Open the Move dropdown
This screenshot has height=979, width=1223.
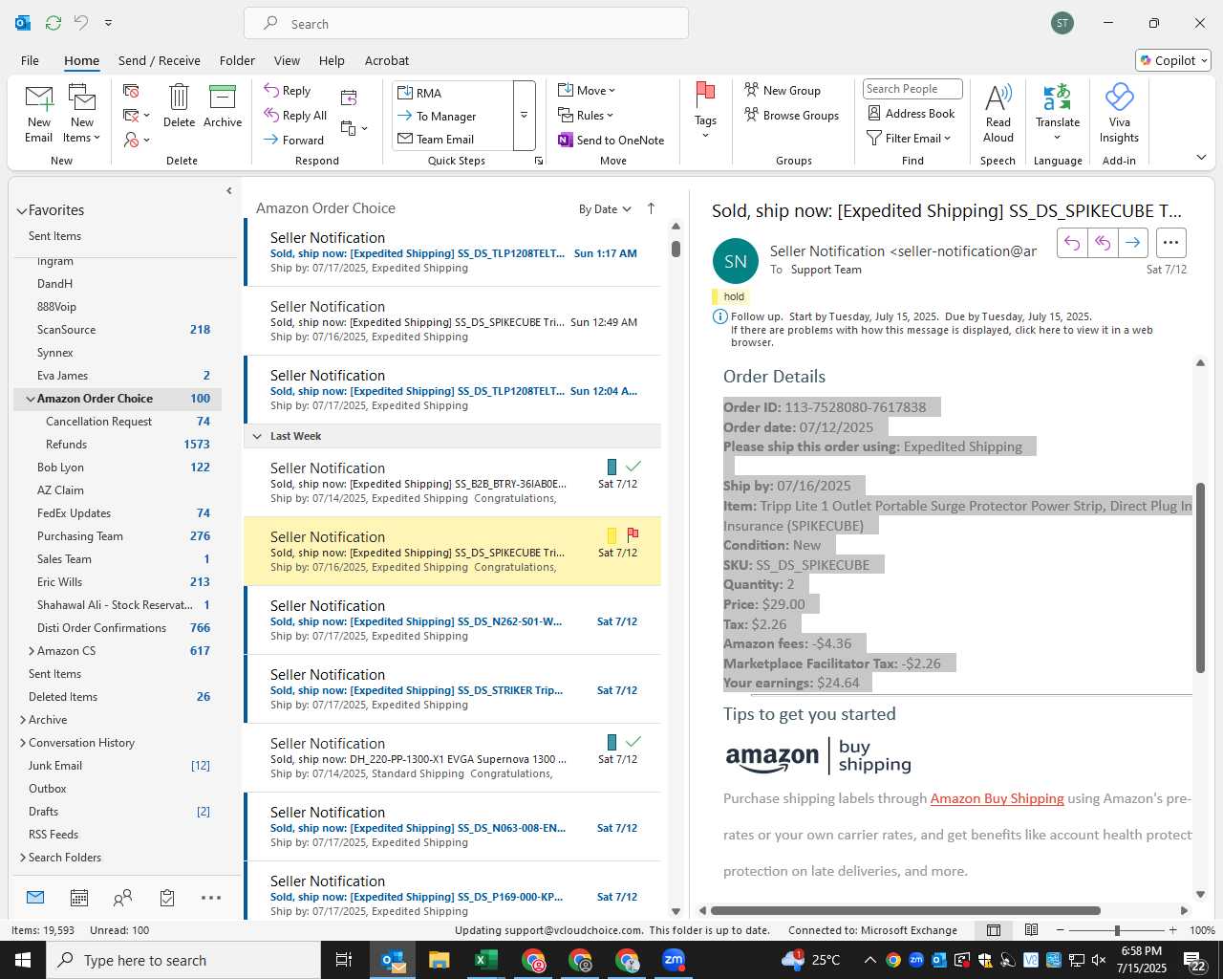587,90
